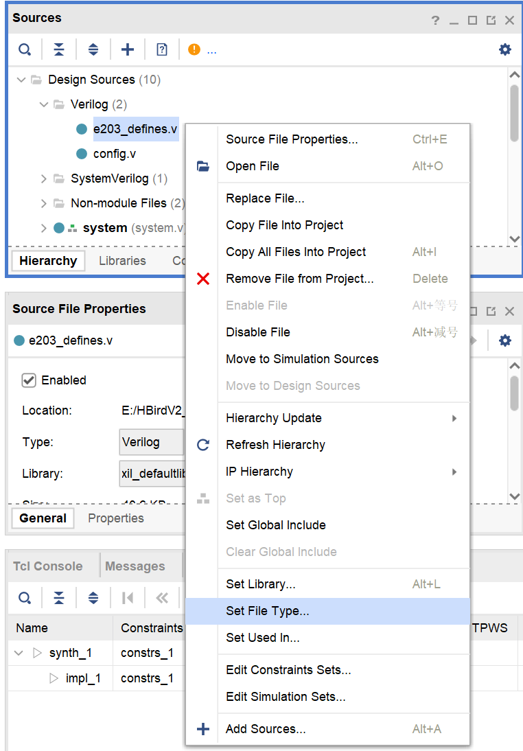This screenshot has height=751, width=523.
Task: Click the orange warning messages icon
Action: click(194, 49)
